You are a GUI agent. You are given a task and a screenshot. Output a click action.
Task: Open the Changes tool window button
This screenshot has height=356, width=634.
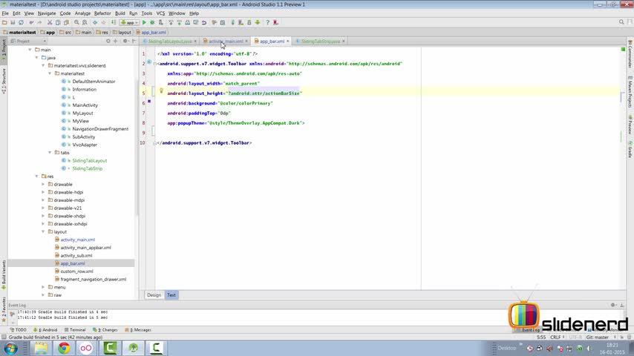pos(105,330)
